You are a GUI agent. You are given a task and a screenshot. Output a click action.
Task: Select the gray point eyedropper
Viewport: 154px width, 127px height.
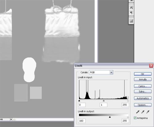coord(143,112)
